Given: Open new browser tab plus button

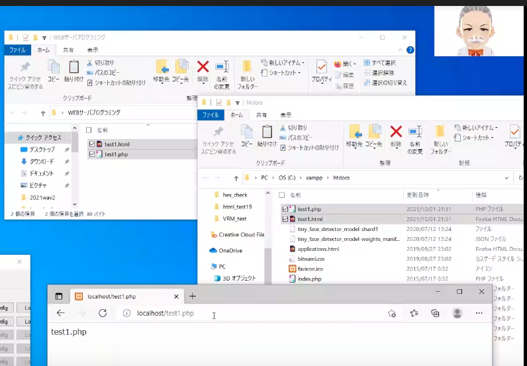Looking at the screenshot, I should [x=192, y=296].
